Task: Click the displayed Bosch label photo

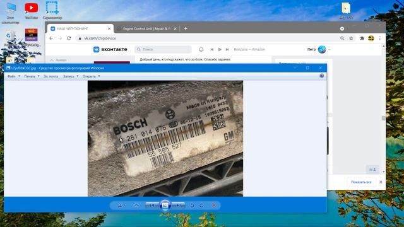Action: point(165,139)
